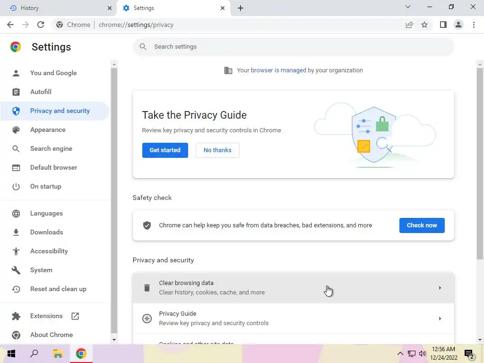Open Chrome's three-dot menu

[x=474, y=25]
